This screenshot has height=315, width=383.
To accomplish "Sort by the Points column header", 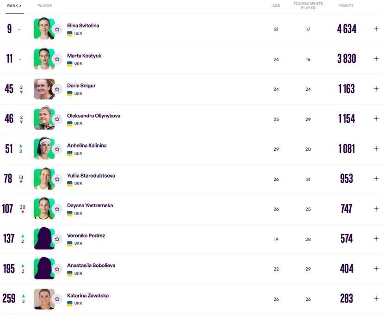I will tap(346, 6).
